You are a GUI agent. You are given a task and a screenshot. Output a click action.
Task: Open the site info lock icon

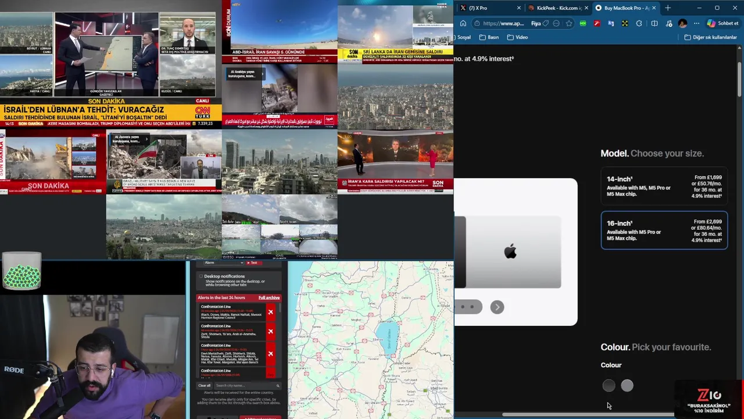pyautogui.click(x=477, y=23)
